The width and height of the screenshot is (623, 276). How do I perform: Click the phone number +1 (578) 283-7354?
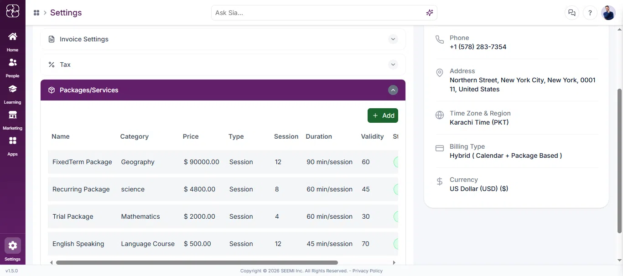478,47
